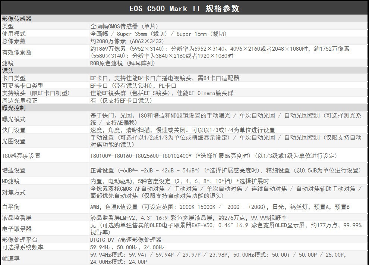
Task: Click the 白平衡 row label
Action: point(11,207)
